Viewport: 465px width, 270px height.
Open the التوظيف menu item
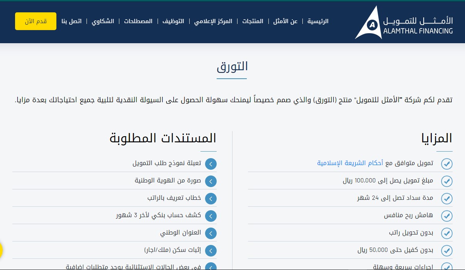point(173,21)
